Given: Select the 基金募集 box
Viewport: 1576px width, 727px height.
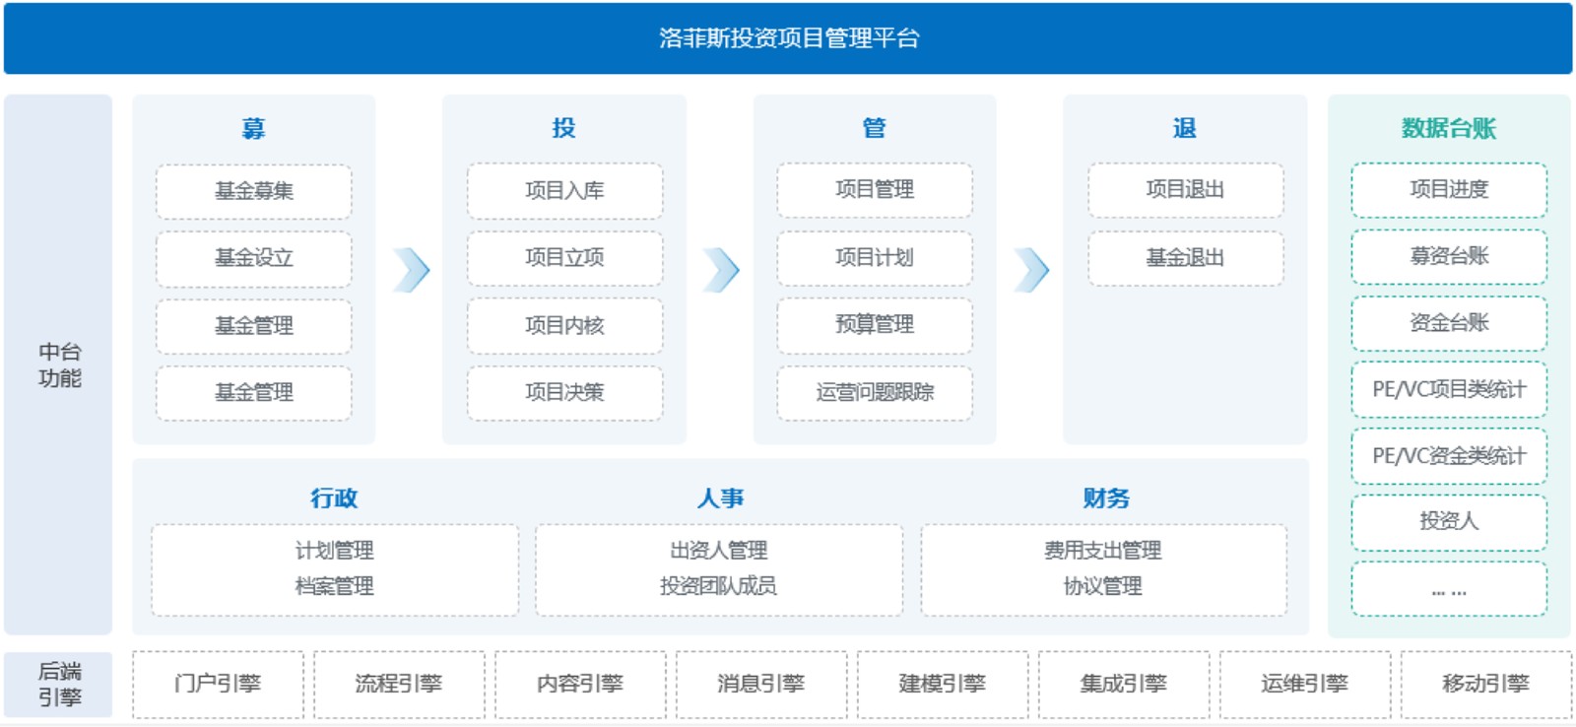Looking at the screenshot, I should pyautogui.click(x=254, y=191).
